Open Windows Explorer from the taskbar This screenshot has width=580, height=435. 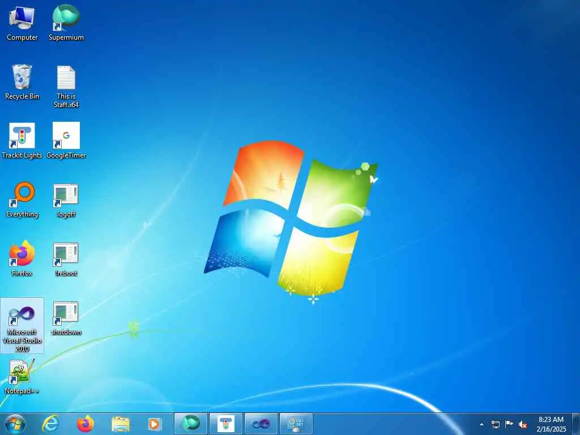(x=120, y=424)
